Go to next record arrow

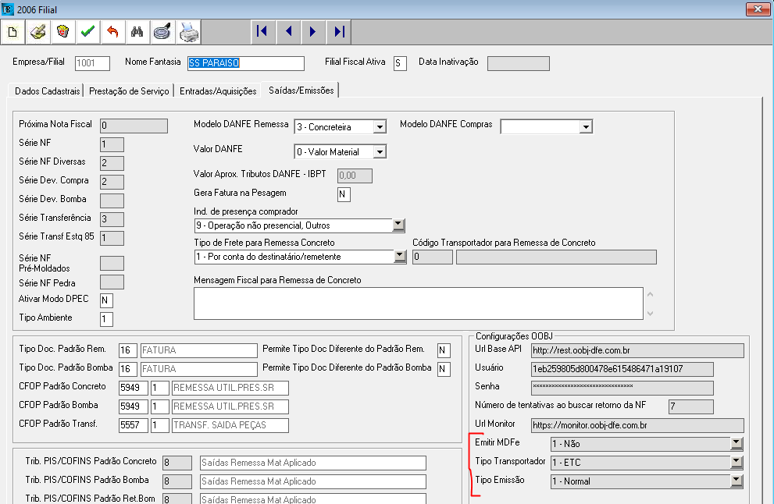(x=313, y=31)
